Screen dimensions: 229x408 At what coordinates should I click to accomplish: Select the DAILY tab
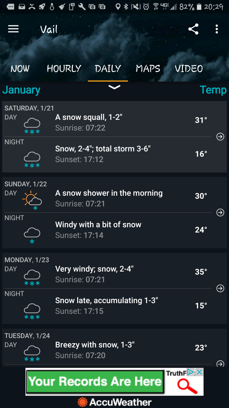pos(108,69)
